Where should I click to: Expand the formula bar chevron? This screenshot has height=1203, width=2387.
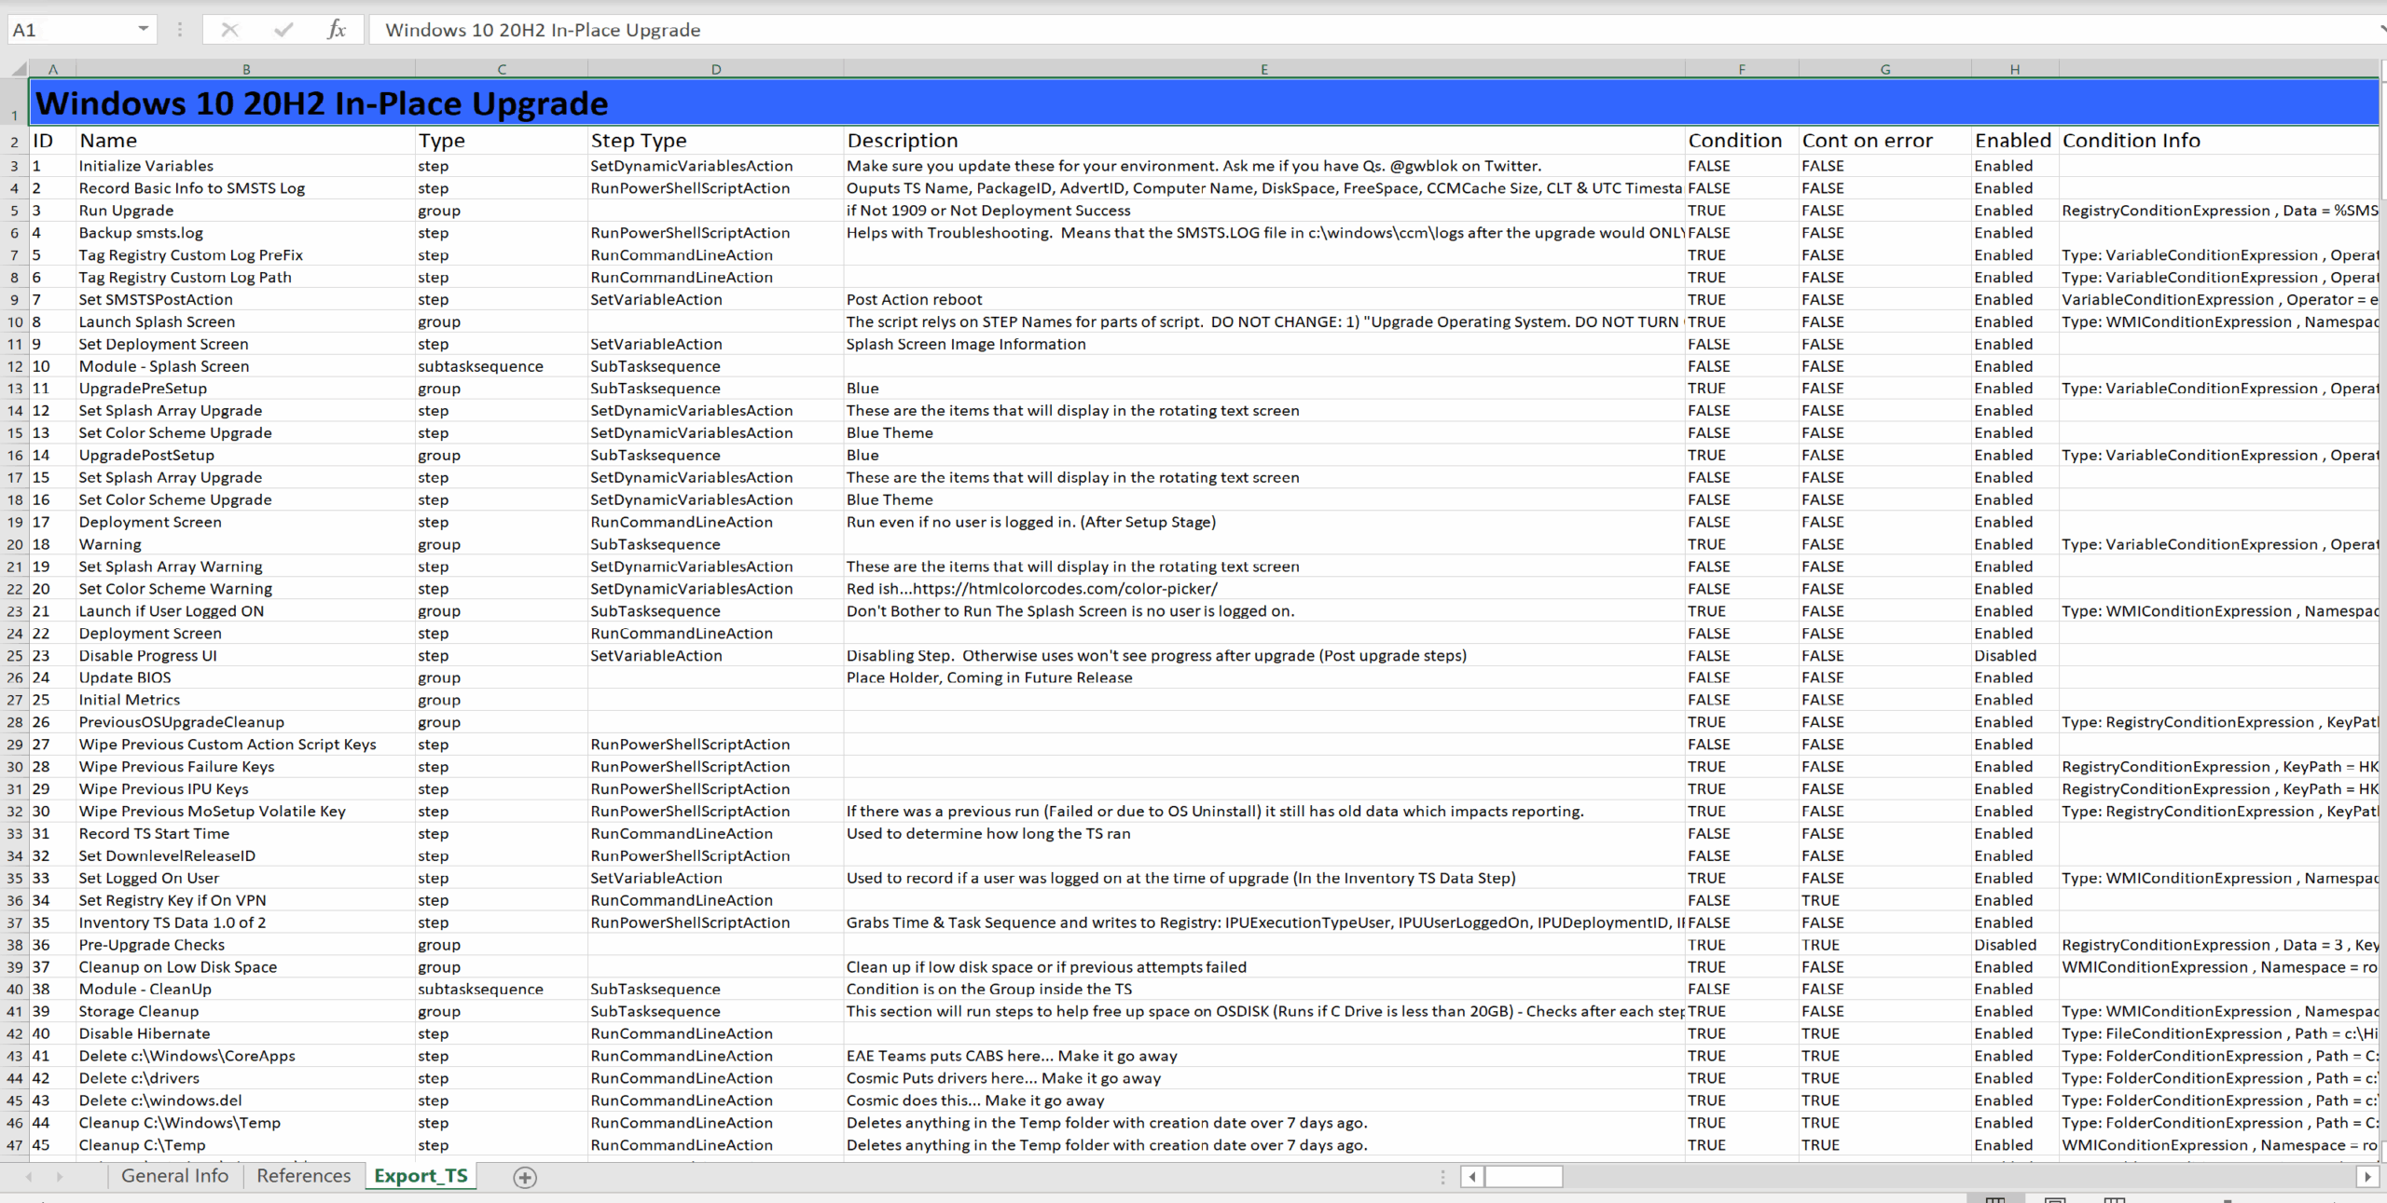(2381, 30)
